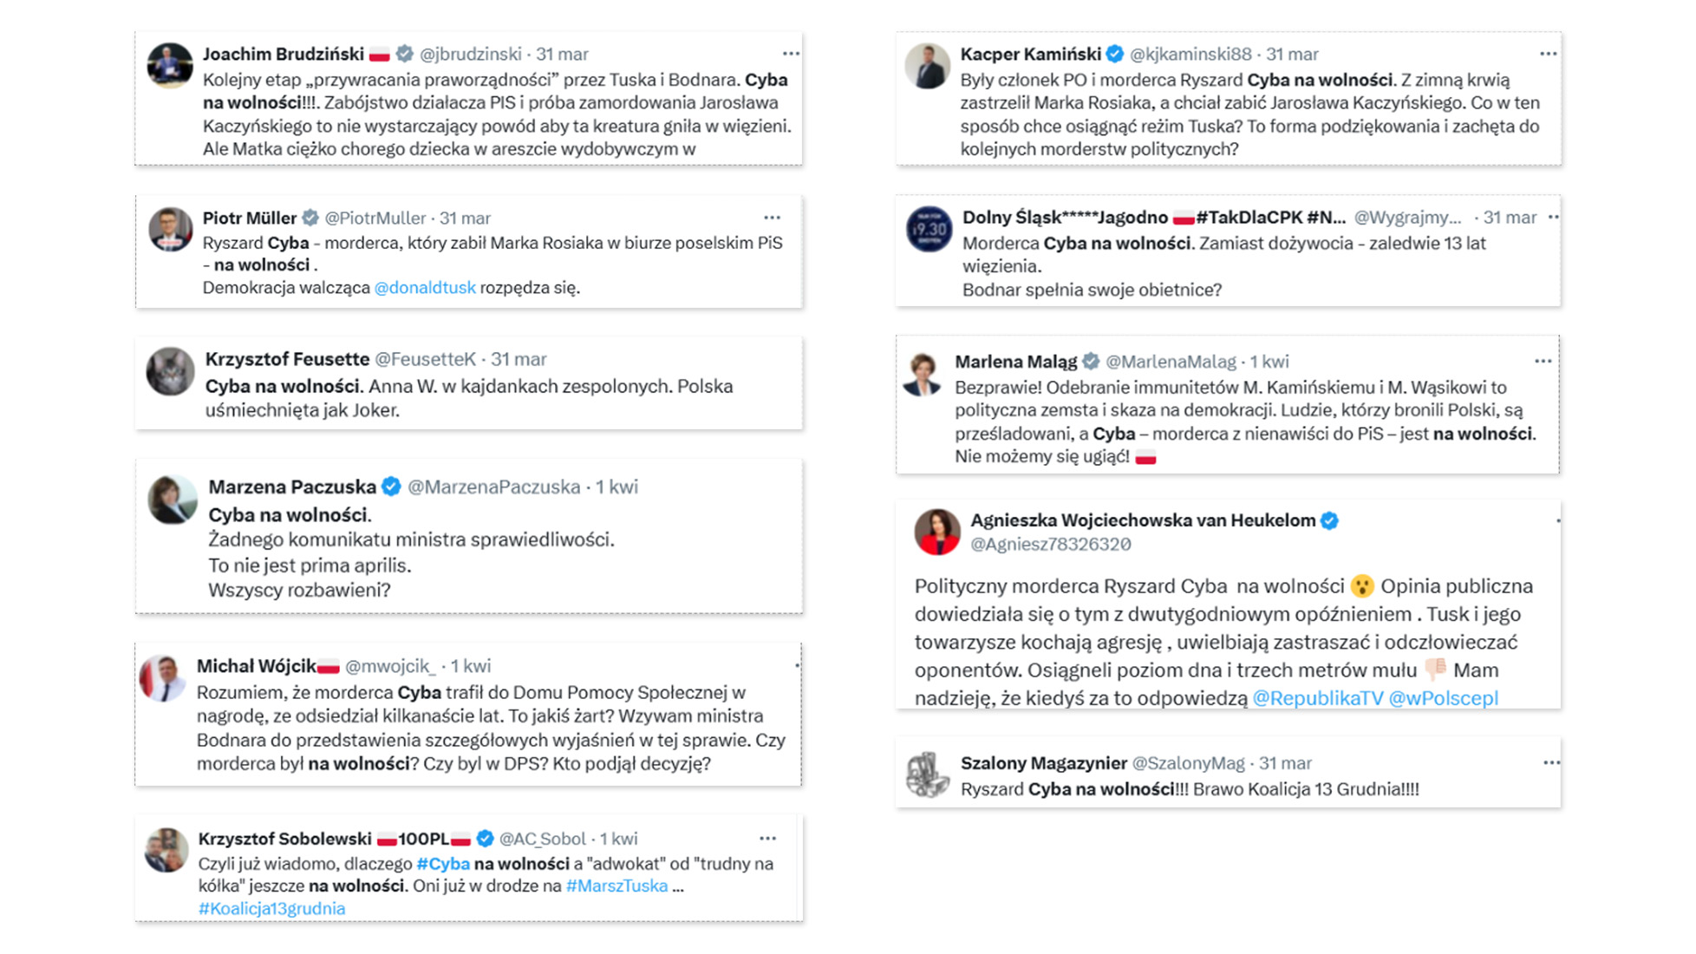Expand the ellipsis menu on Kacper Kamiński's tweet
Screen dimensions: 1696x954
(x=1548, y=53)
